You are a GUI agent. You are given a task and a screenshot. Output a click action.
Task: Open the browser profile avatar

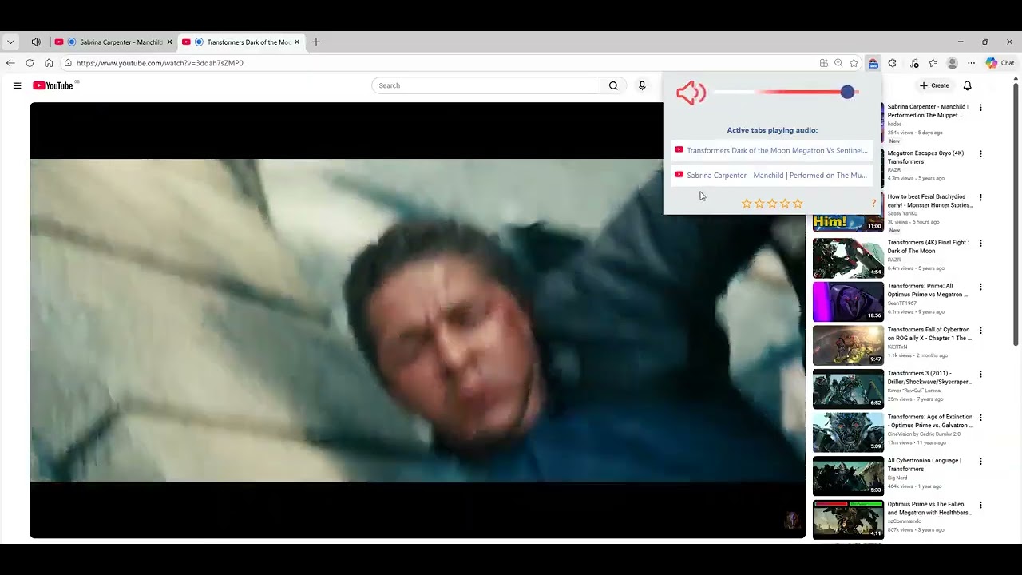(x=952, y=63)
